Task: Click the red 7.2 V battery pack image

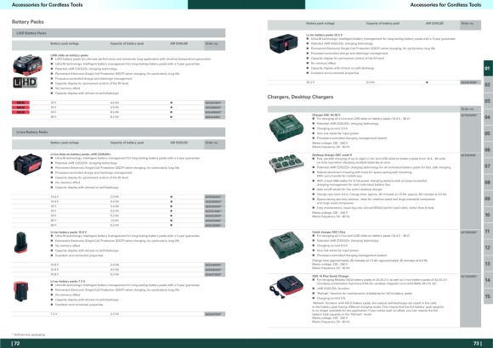Action: [x=20, y=291]
